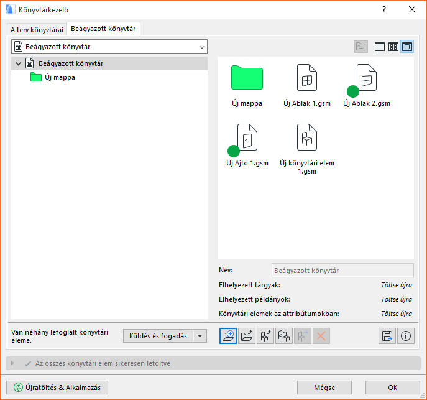Viewport: 427px width, 400px height.
Task: Click the status text Az összes könyvtári elem sikeresen letöltve
Action: 103,363
